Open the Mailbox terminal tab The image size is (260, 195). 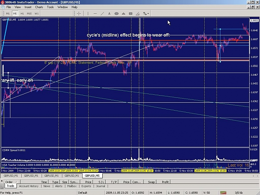(72, 186)
